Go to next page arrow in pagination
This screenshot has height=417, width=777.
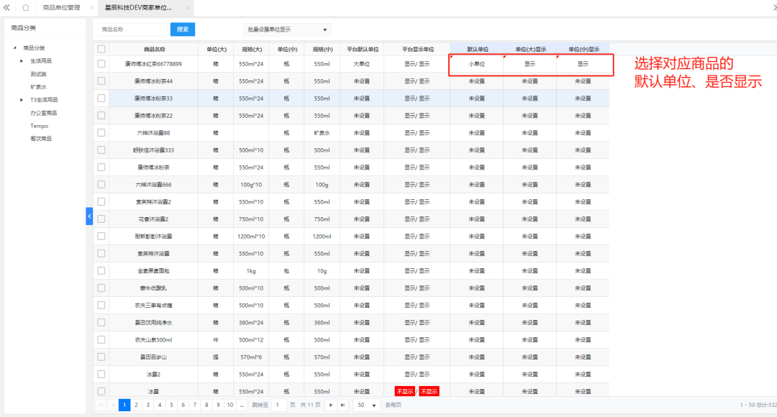[331, 405]
